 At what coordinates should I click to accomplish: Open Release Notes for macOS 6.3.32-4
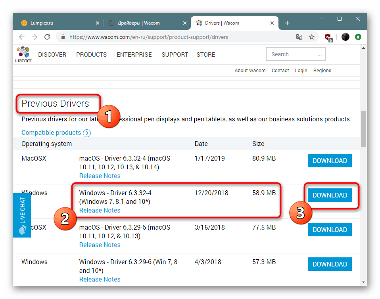100,176
